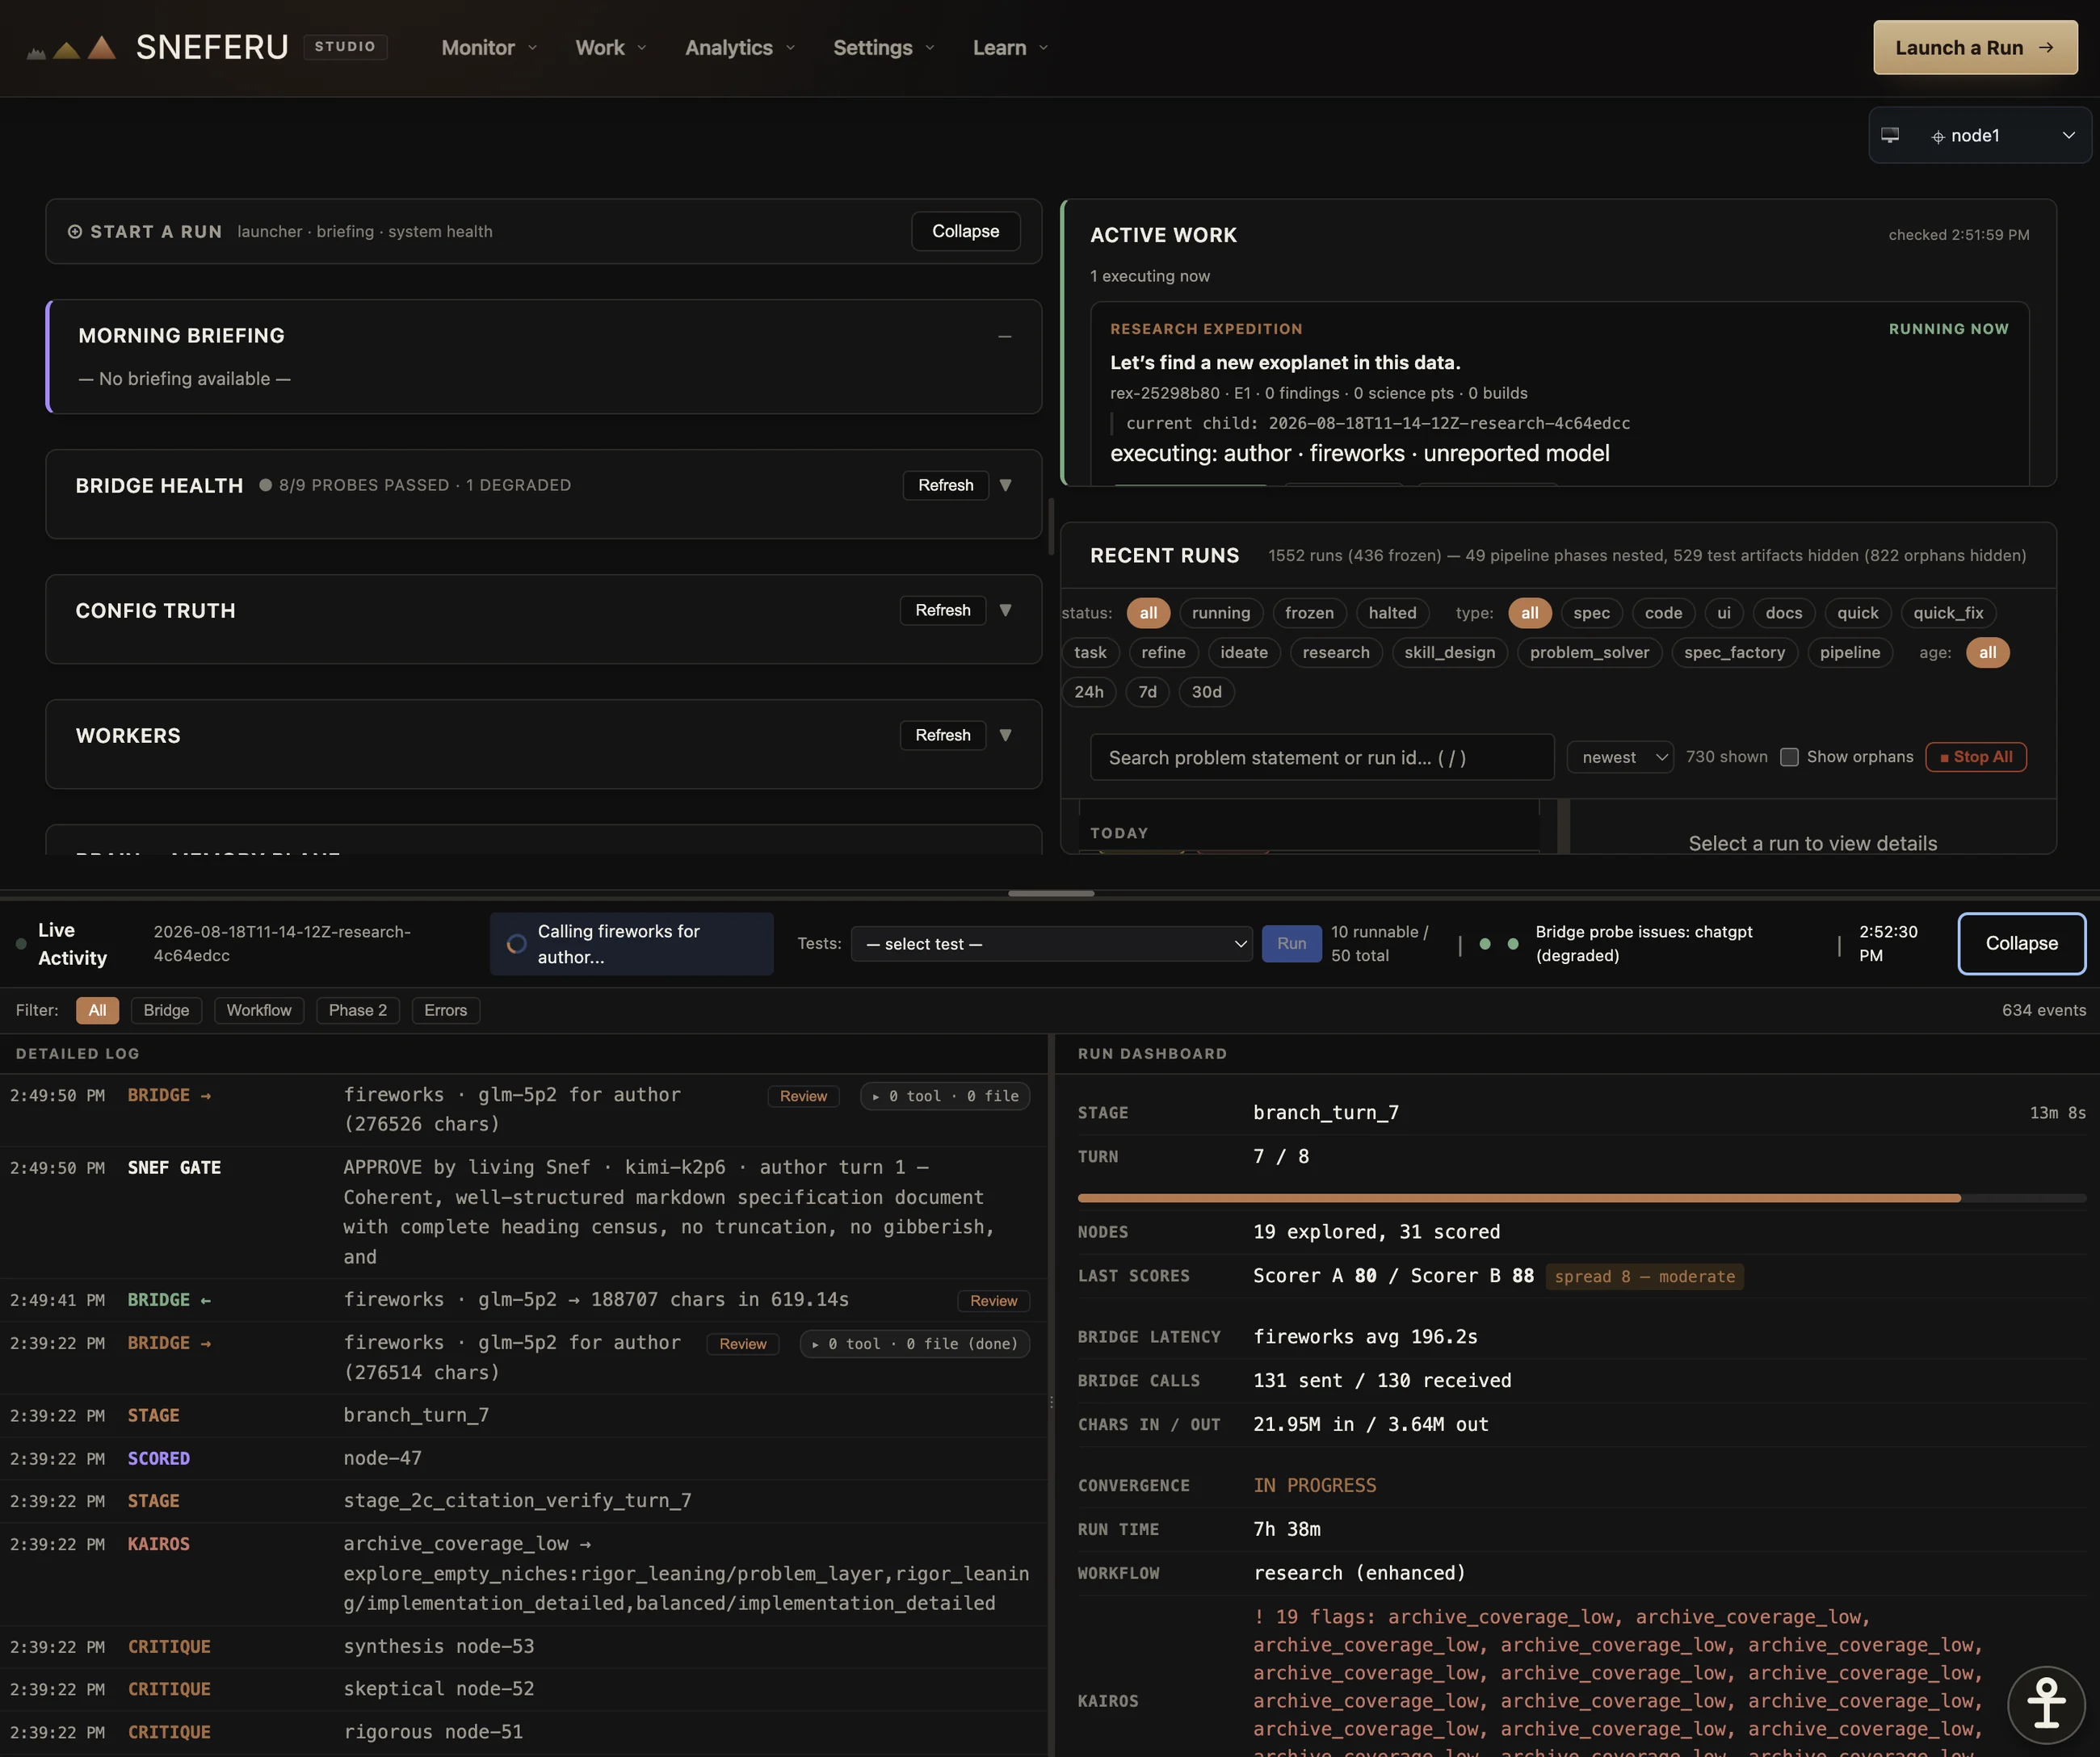Click the Launch a Run button
The image size is (2100, 1757).
1975,47
